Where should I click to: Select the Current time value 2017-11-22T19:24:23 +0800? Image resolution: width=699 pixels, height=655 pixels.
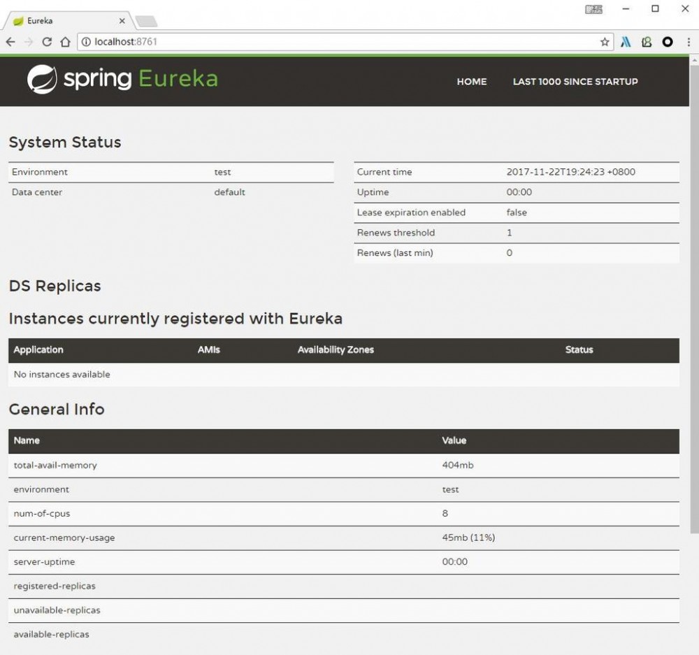pyautogui.click(x=570, y=172)
